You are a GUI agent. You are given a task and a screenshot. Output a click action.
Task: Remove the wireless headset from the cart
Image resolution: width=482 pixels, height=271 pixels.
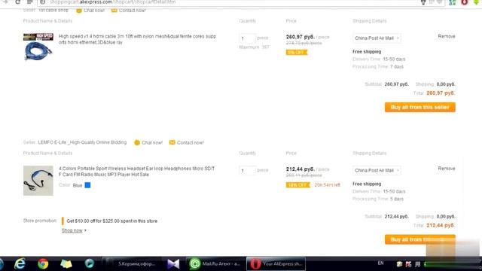pos(447,169)
